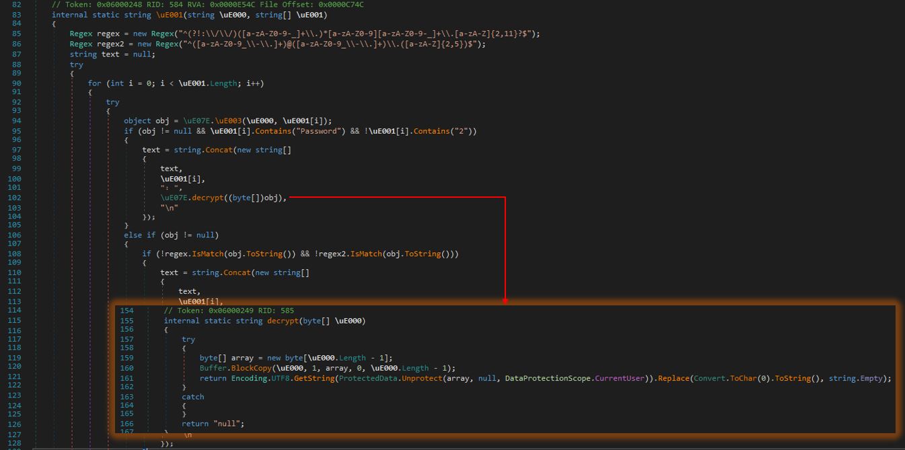This screenshot has width=905, height=450.
Task: Click the "Replace" call on line 161
Action: (673, 379)
